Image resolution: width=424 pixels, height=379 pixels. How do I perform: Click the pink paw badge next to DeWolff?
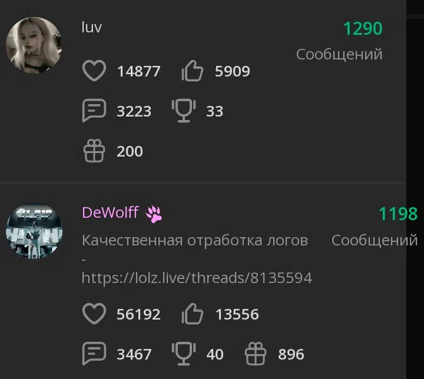click(154, 214)
